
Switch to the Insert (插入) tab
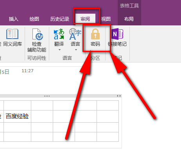click(14, 19)
